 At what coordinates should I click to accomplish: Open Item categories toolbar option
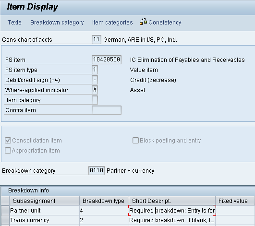(112, 23)
